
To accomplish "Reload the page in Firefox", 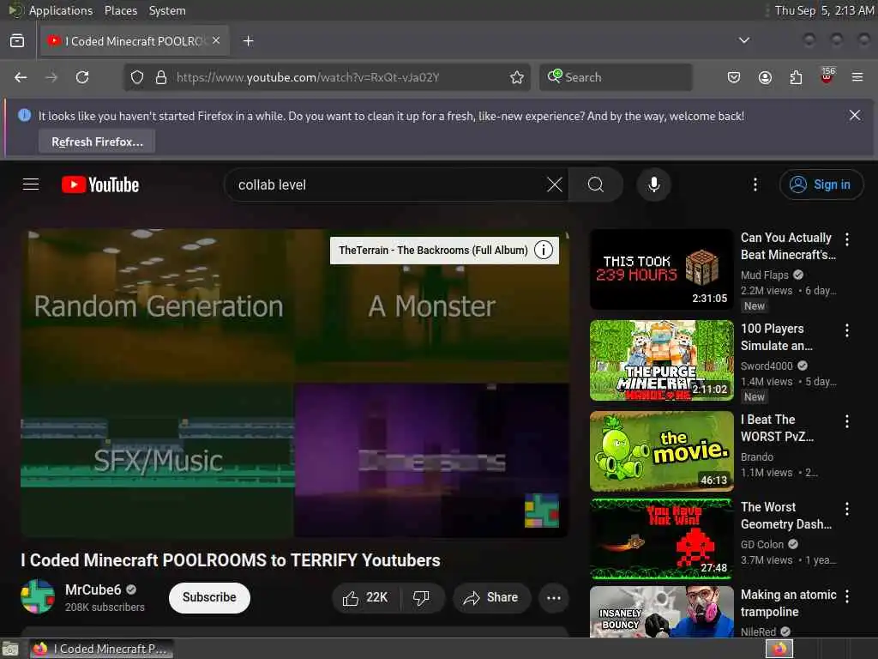I will click(x=82, y=77).
